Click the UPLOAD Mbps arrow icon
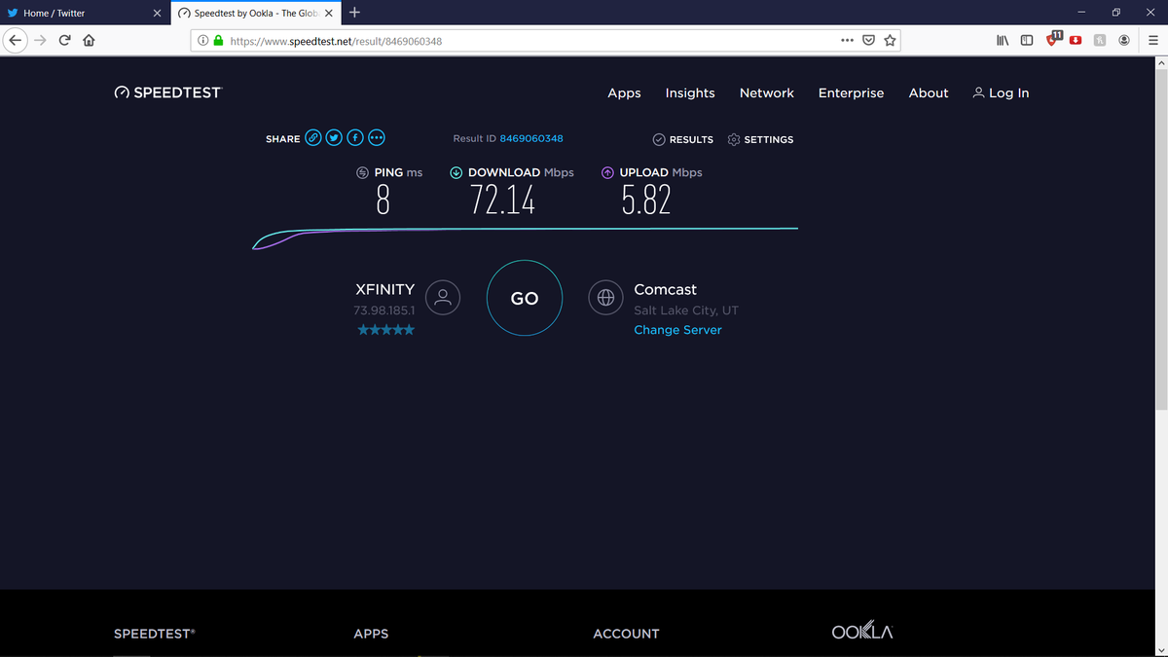 coord(607,172)
